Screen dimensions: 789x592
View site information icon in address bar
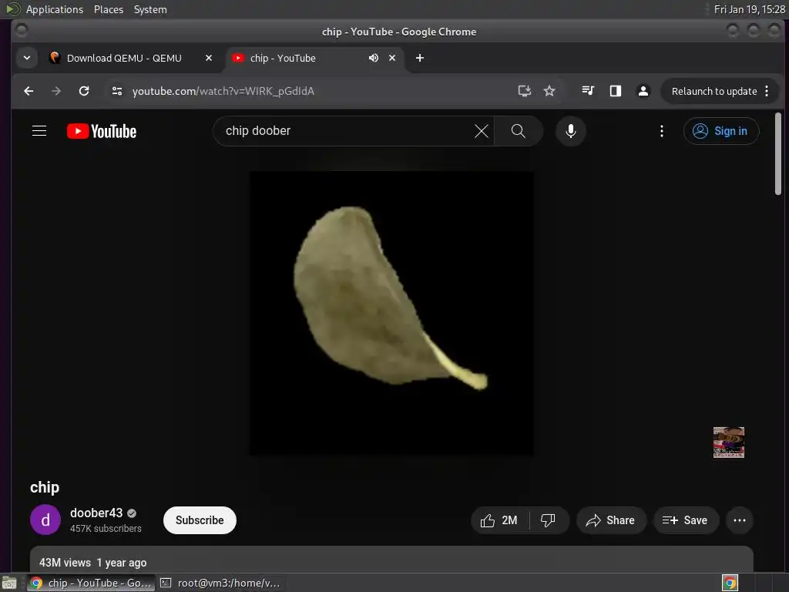(117, 91)
